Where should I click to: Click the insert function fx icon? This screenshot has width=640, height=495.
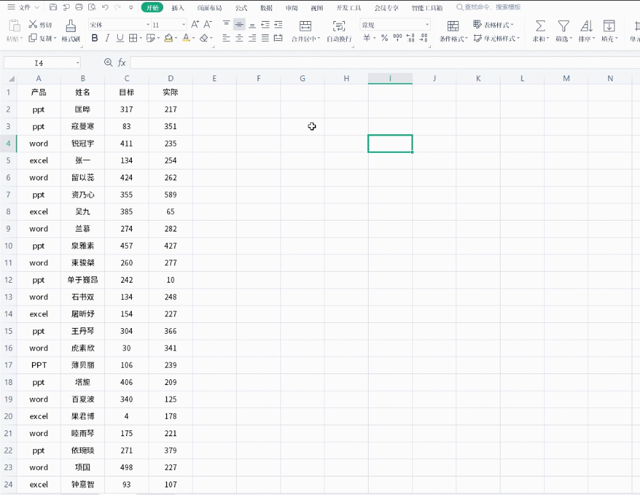122,63
